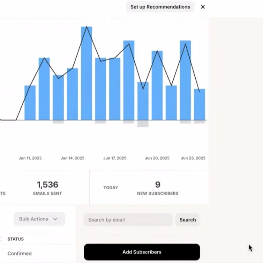Select the Jun 14, 2025 axis label

coord(72,158)
